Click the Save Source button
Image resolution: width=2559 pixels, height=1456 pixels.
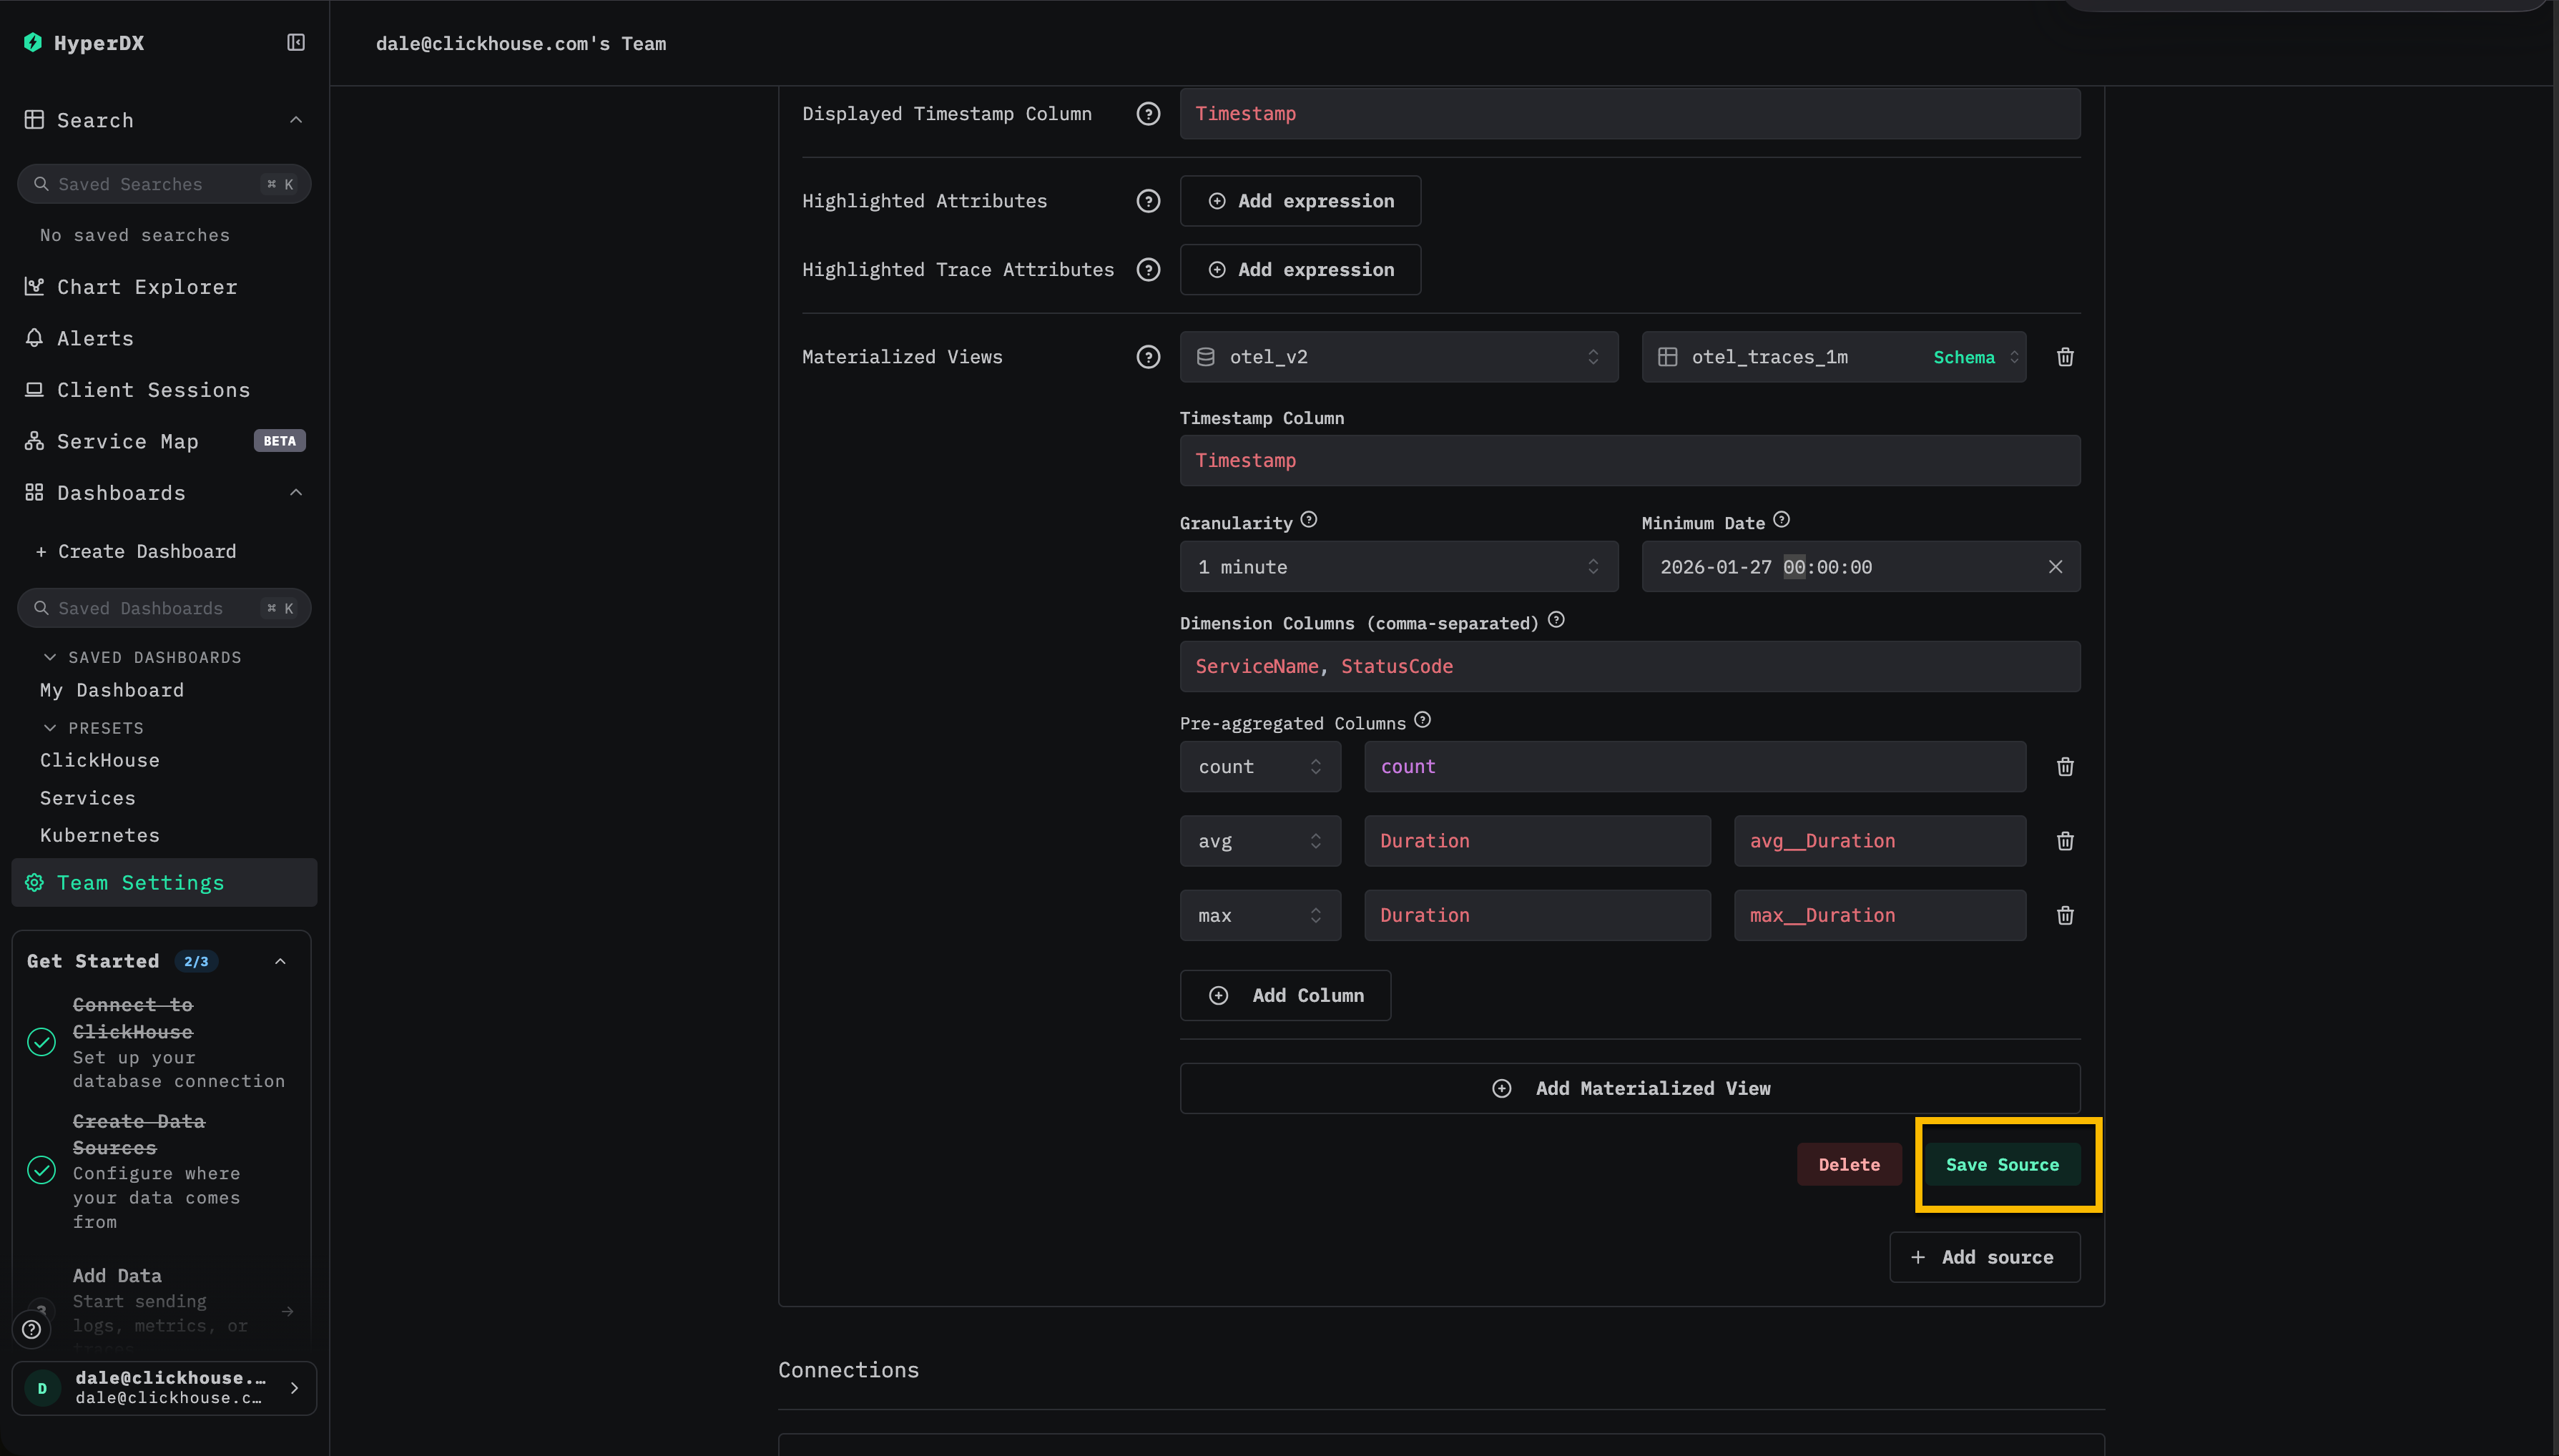tap(2002, 1164)
